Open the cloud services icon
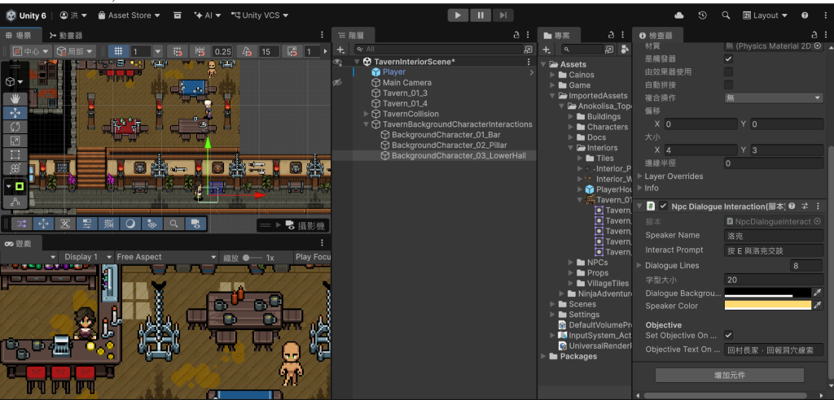Screen dimensions: 834x400 pos(679,15)
